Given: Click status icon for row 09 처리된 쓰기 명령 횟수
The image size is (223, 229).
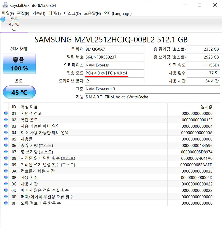Looking at the screenshot, I should 6,164.
